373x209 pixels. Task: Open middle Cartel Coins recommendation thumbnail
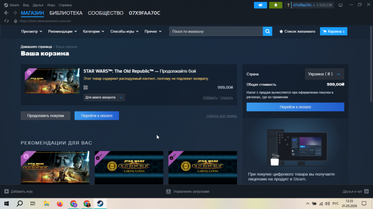129,168
